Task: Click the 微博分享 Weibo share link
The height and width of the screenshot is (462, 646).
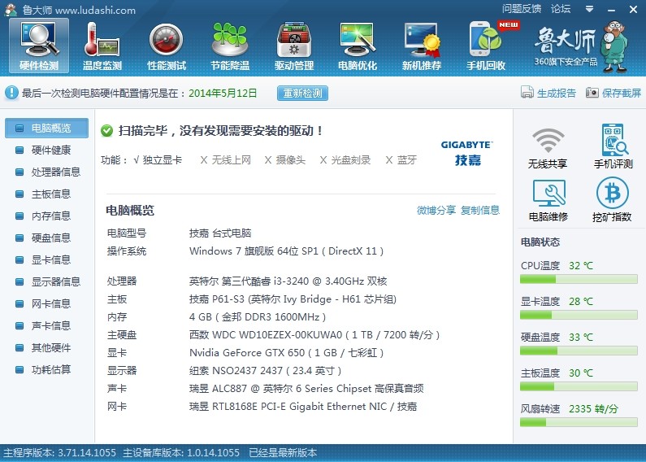Action: [x=436, y=211]
